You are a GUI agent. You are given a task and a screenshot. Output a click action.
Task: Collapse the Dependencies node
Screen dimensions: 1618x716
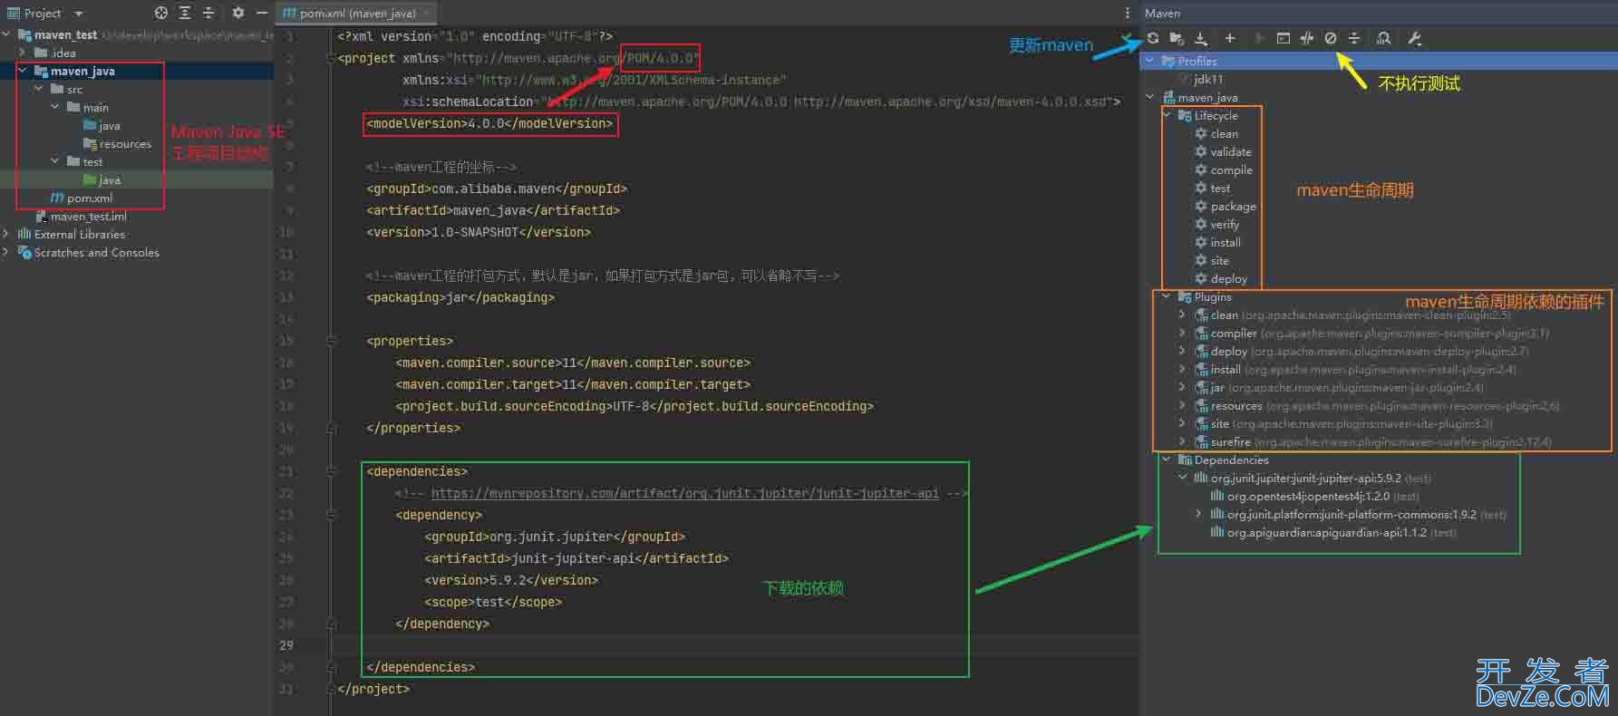coord(1167,460)
